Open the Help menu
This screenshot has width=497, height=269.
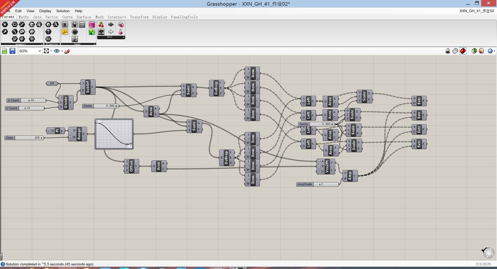point(78,11)
